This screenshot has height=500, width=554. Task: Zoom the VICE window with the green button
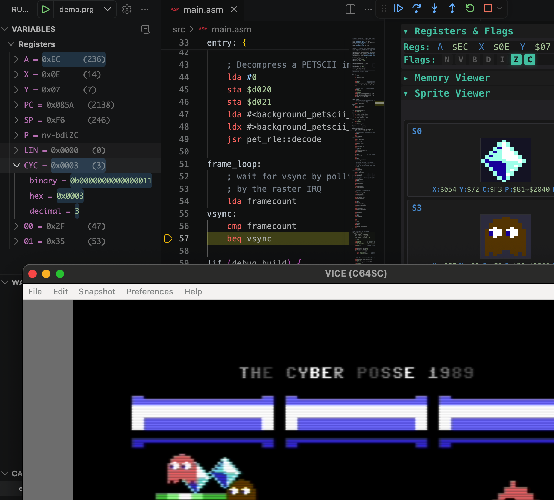click(x=60, y=274)
